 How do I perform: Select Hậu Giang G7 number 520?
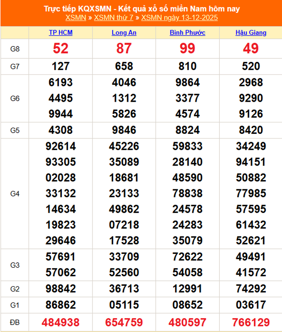(x=251, y=66)
